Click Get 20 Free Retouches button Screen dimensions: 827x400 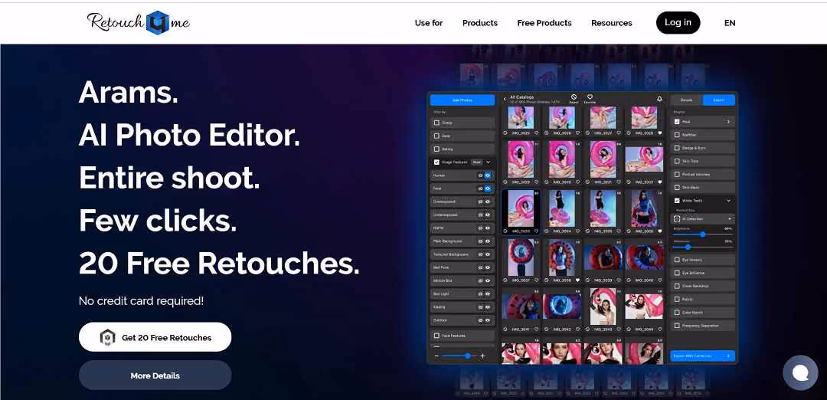pyautogui.click(x=155, y=337)
